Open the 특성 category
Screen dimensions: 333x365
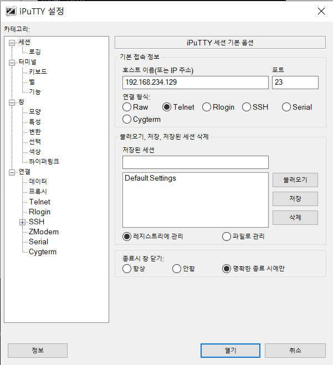click(x=35, y=122)
